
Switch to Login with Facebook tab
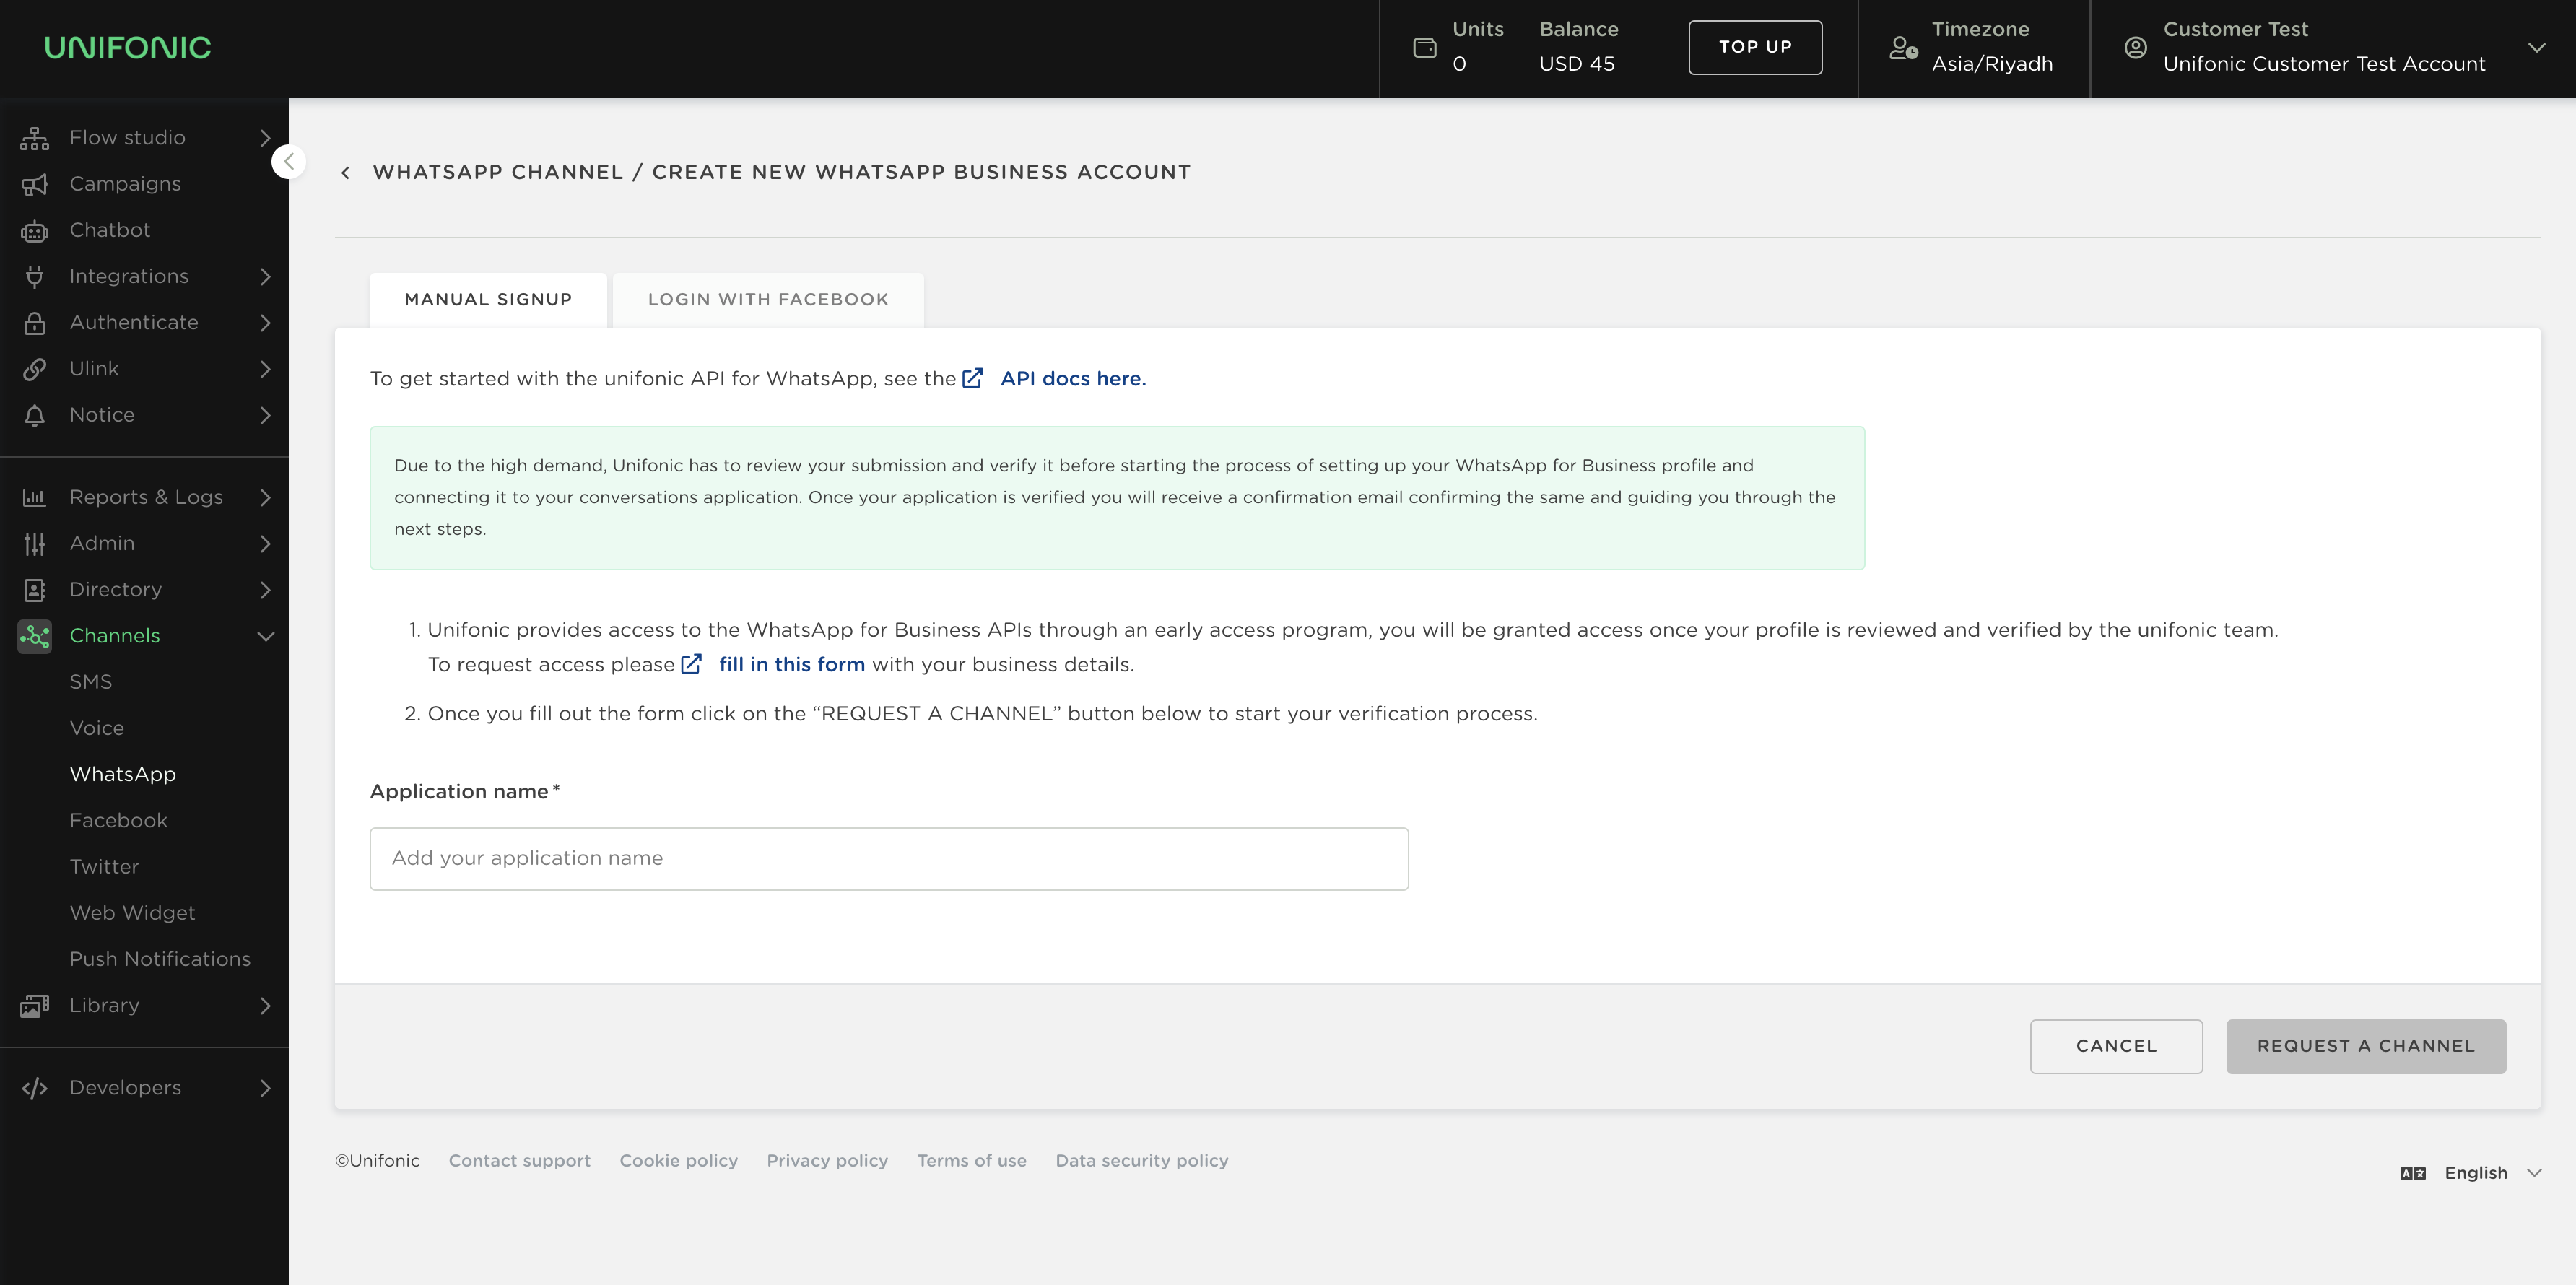(x=768, y=300)
